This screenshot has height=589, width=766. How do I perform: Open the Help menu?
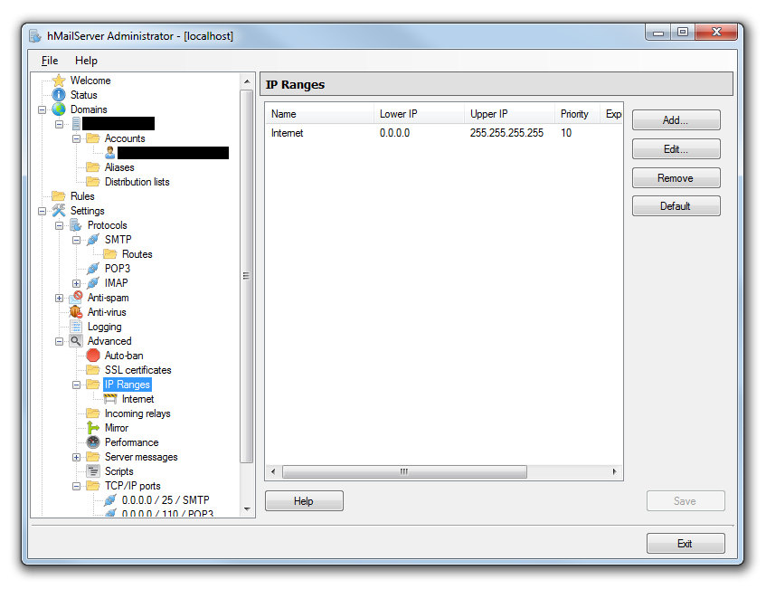tap(86, 61)
